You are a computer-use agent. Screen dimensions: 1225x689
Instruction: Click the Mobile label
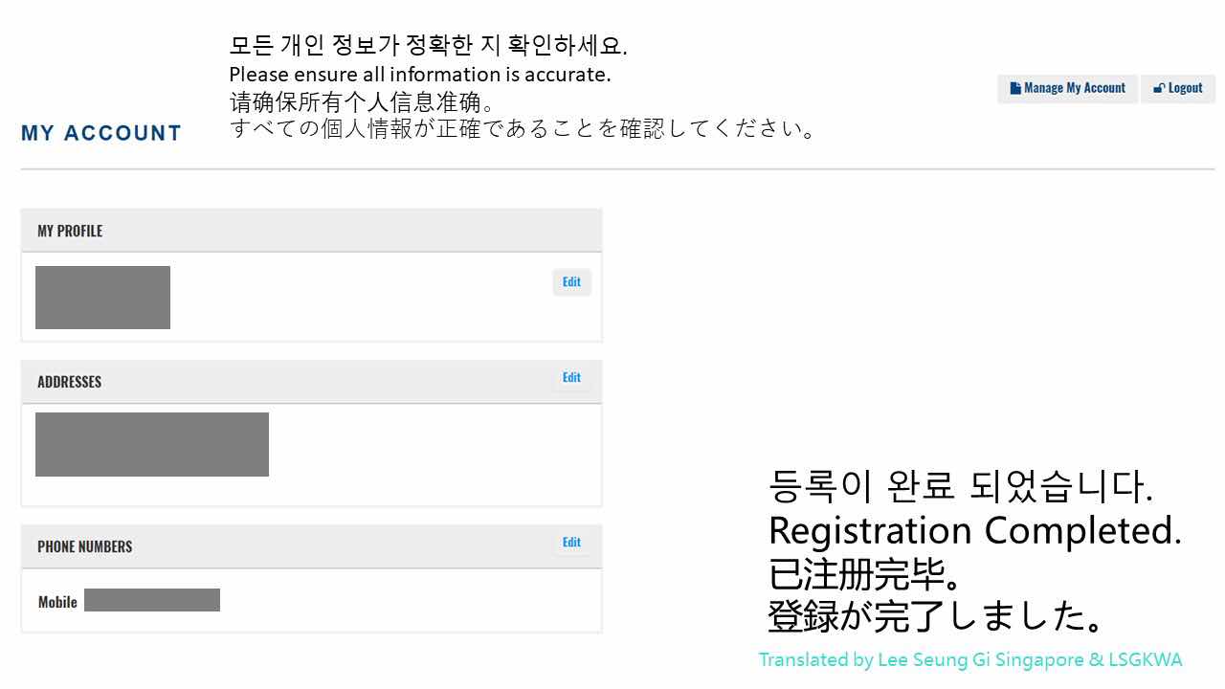point(57,602)
